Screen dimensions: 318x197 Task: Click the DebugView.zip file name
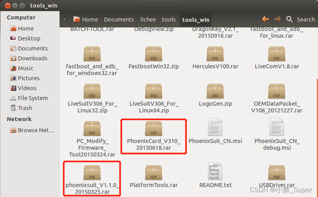[154, 29]
